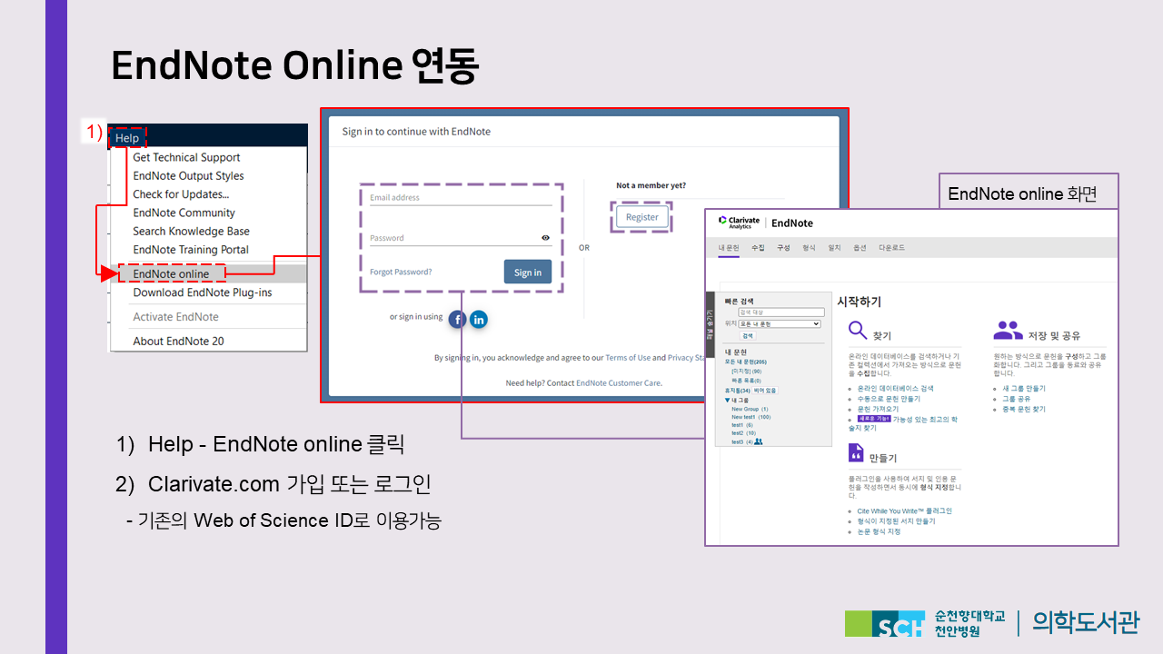Screen dimensions: 1163x654
Task: Open 문헌 가져오기 link
Action: click(x=878, y=410)
